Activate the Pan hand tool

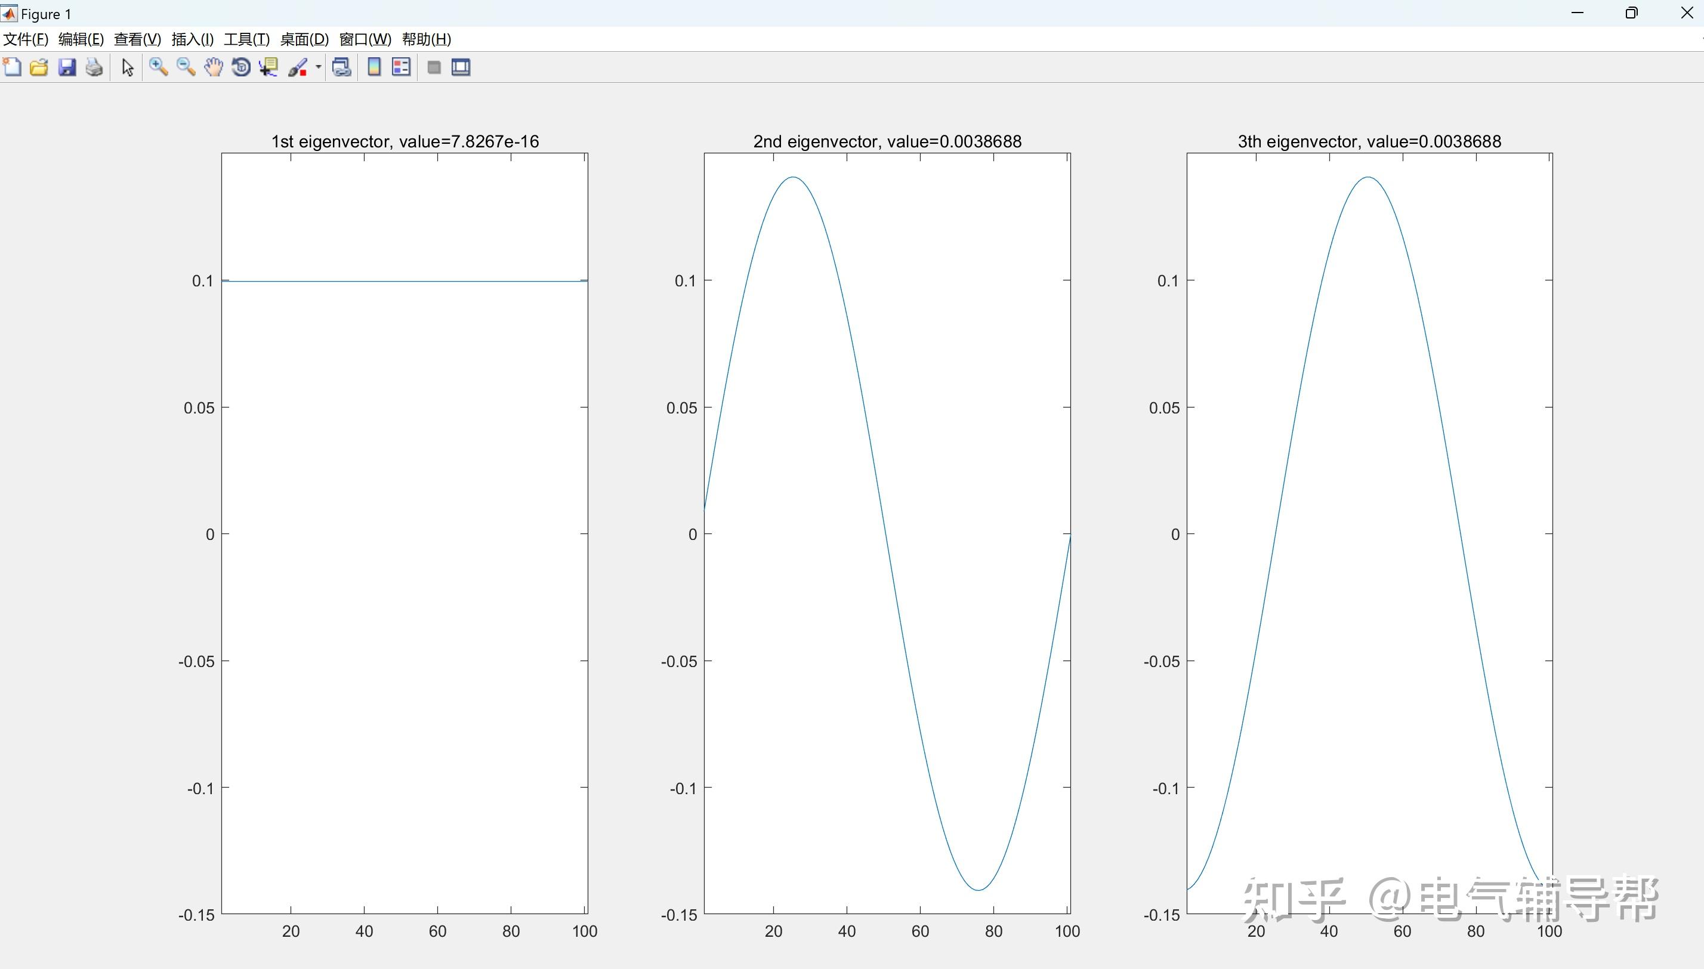pos(214,67)
